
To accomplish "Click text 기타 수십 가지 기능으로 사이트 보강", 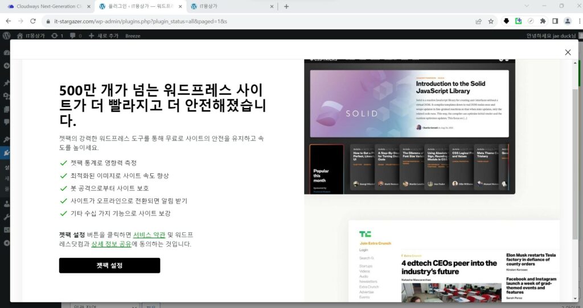I will (x=121, y=213).
